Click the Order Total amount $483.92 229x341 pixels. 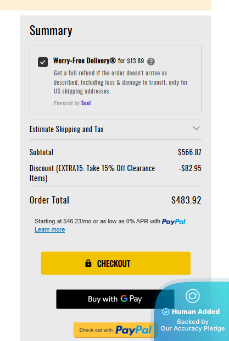click(x=186, y=200)
